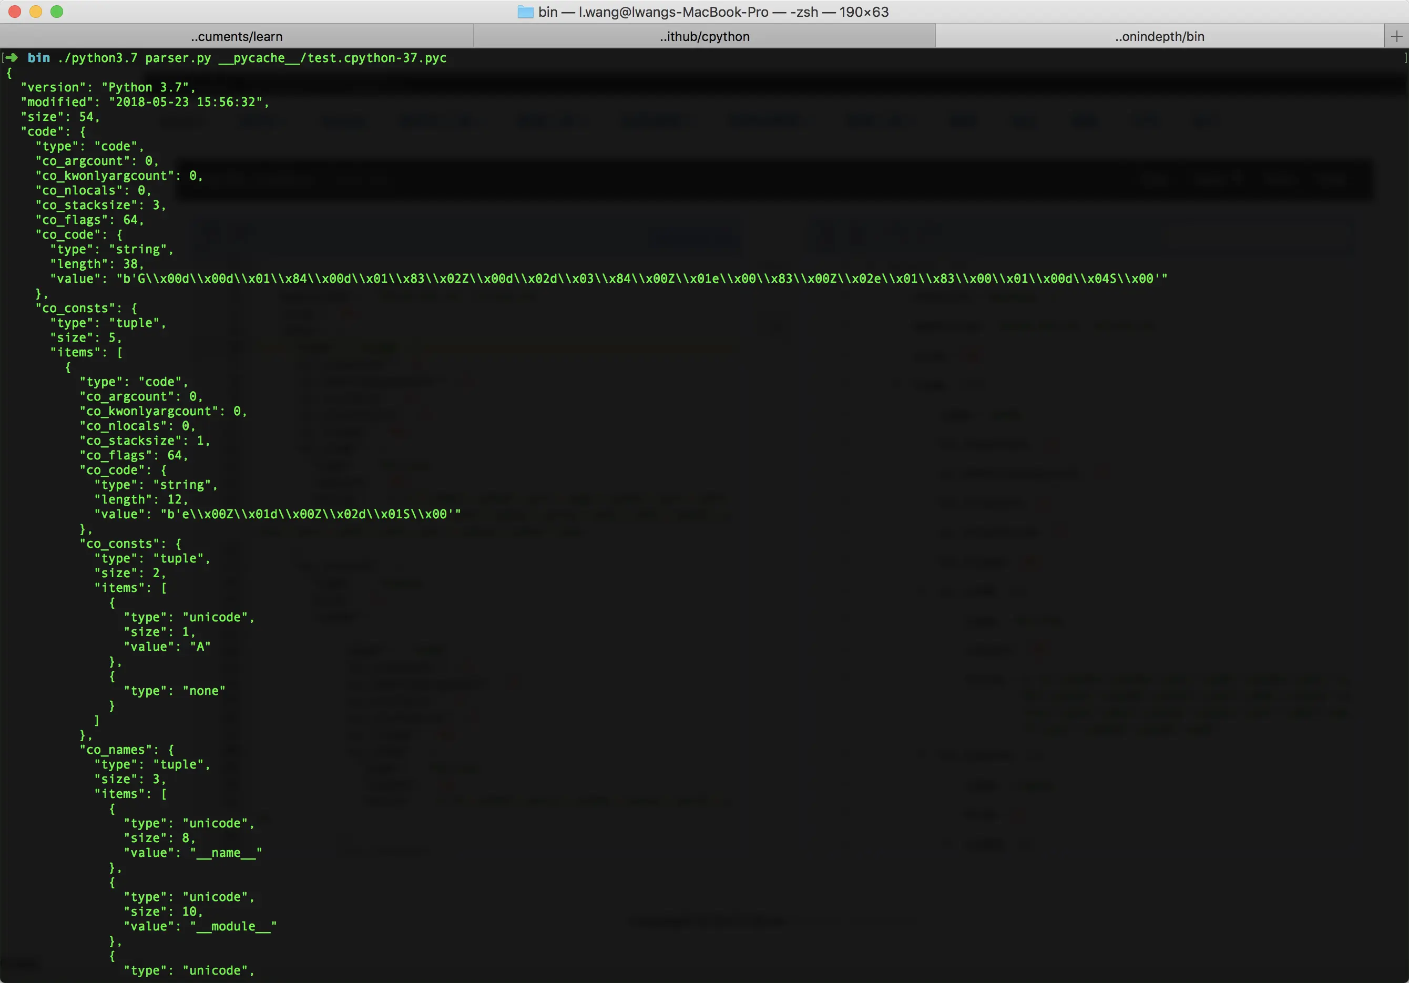Click the "__module__" value text
Image resolution: width=1409 pixels, height=983 pixels.
click(233, 926)
